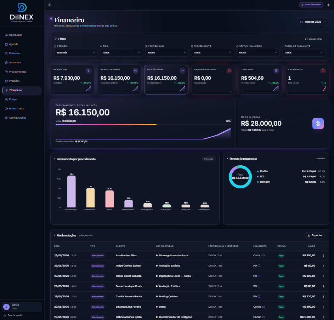Open the Status Financeiro filter dropdown

point(258,53)
